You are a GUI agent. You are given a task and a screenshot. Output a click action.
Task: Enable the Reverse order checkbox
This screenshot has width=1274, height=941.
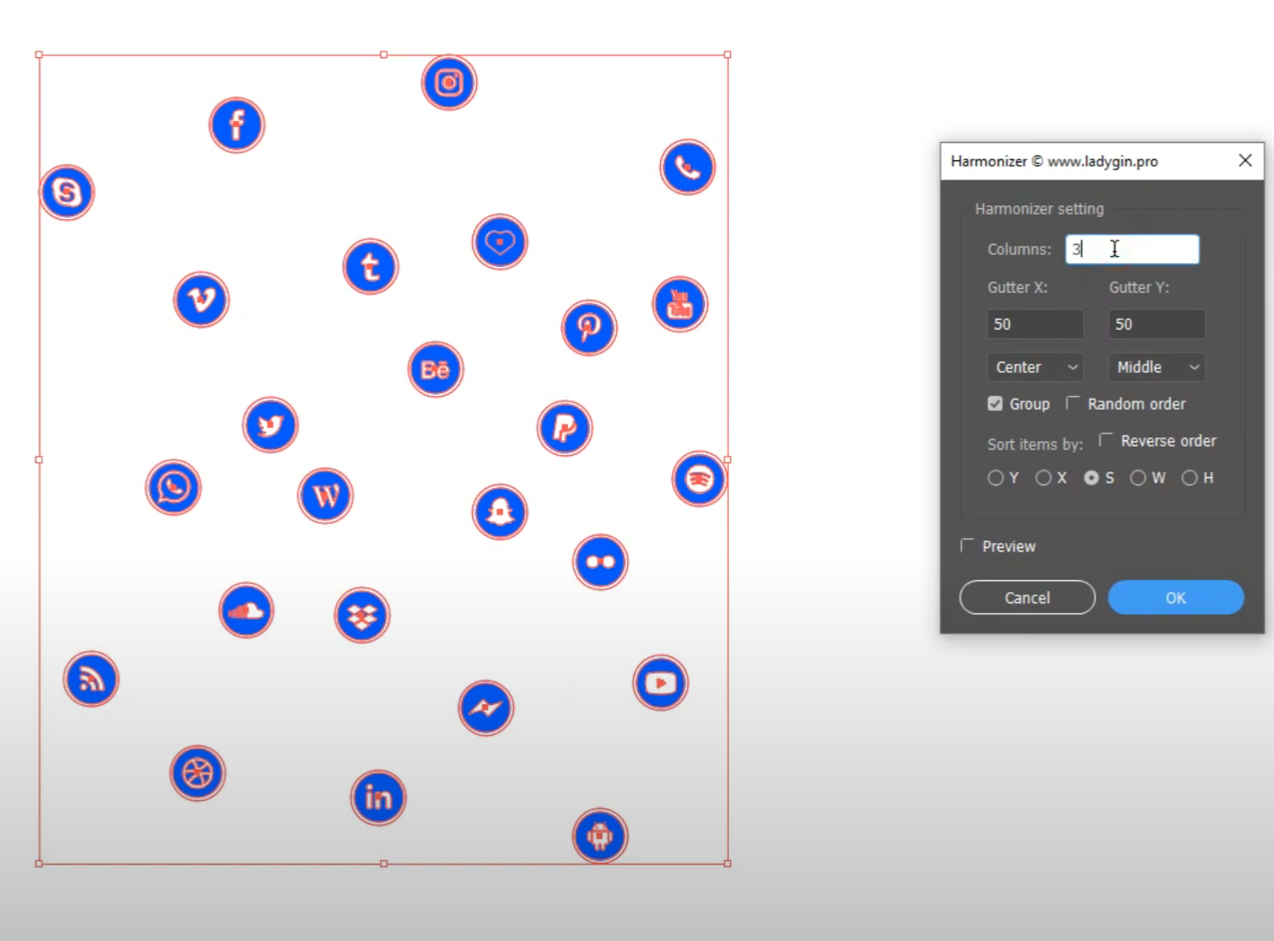coord(1106,440)
